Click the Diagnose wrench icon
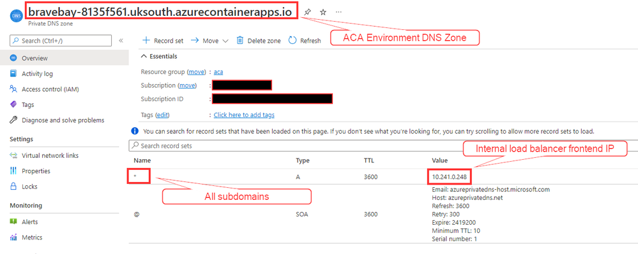 point(13,120)
